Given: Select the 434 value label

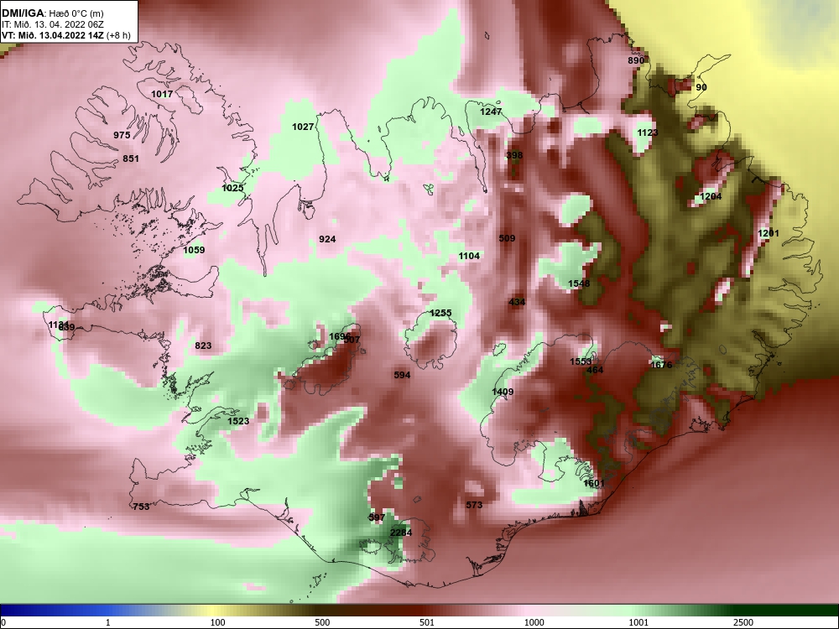Looking at the screenshot, I should 517,302.
